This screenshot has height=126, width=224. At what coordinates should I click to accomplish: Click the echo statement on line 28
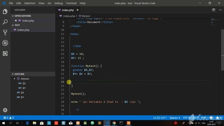coord(106,102)
